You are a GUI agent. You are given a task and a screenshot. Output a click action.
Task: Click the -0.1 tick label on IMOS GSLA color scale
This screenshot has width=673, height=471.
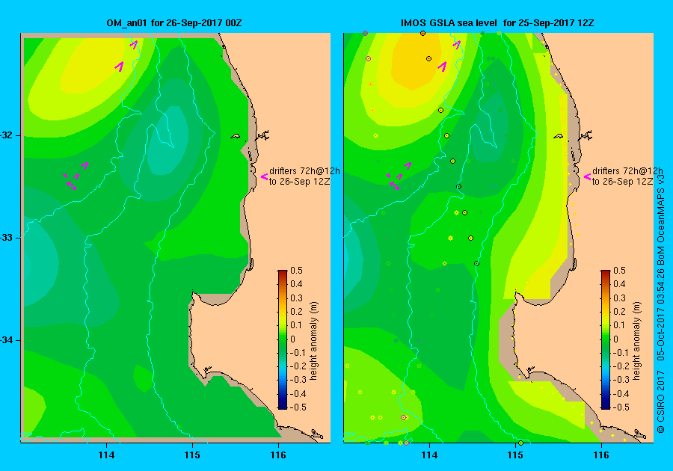[621, 353]
